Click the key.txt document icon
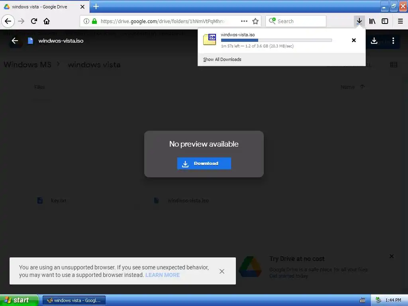 click(x=40, y=200)
